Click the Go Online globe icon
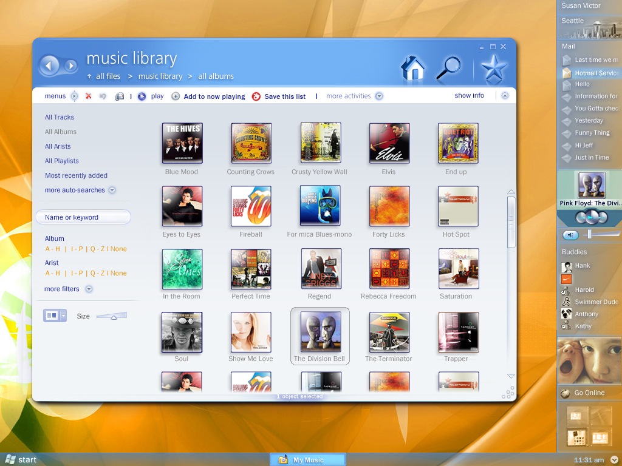622x466 pixels. [x=566, y=393]
